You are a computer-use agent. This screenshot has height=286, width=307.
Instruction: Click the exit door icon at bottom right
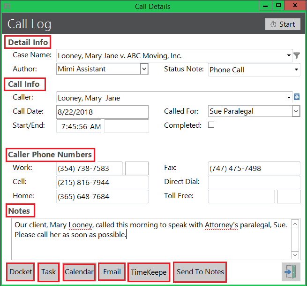coord(291,272)
